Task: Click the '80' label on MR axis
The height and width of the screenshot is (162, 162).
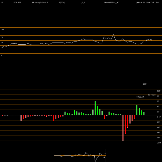Action: point(158,96)
